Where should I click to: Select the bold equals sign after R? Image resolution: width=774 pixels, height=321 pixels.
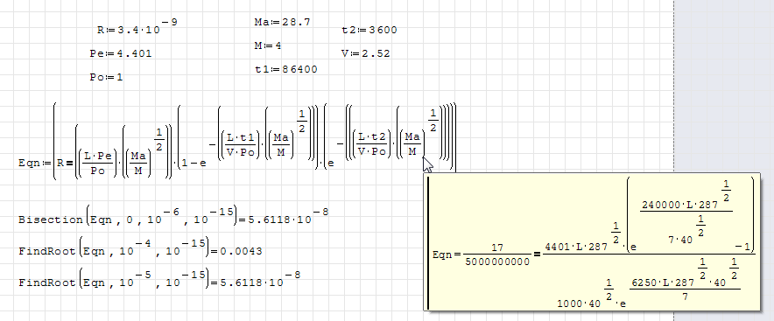coord(69,163)
